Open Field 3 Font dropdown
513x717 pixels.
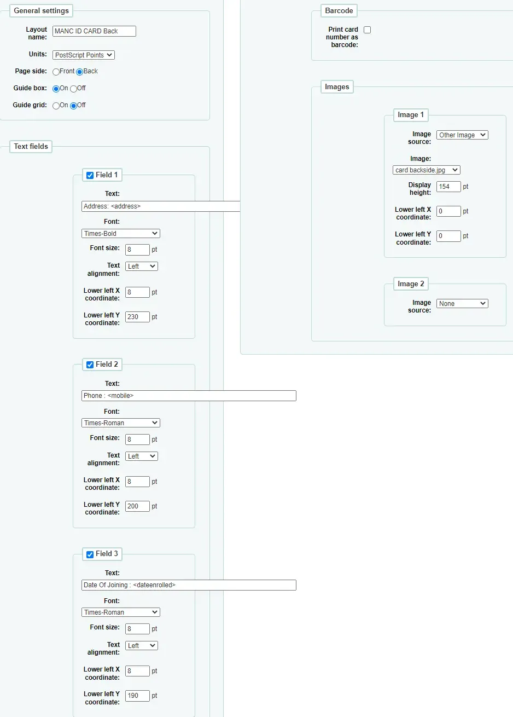[121, 612]
